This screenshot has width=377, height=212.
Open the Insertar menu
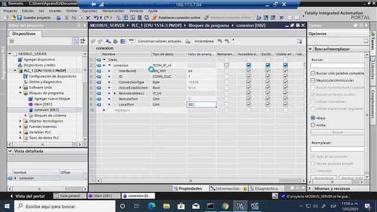[55, 11]
